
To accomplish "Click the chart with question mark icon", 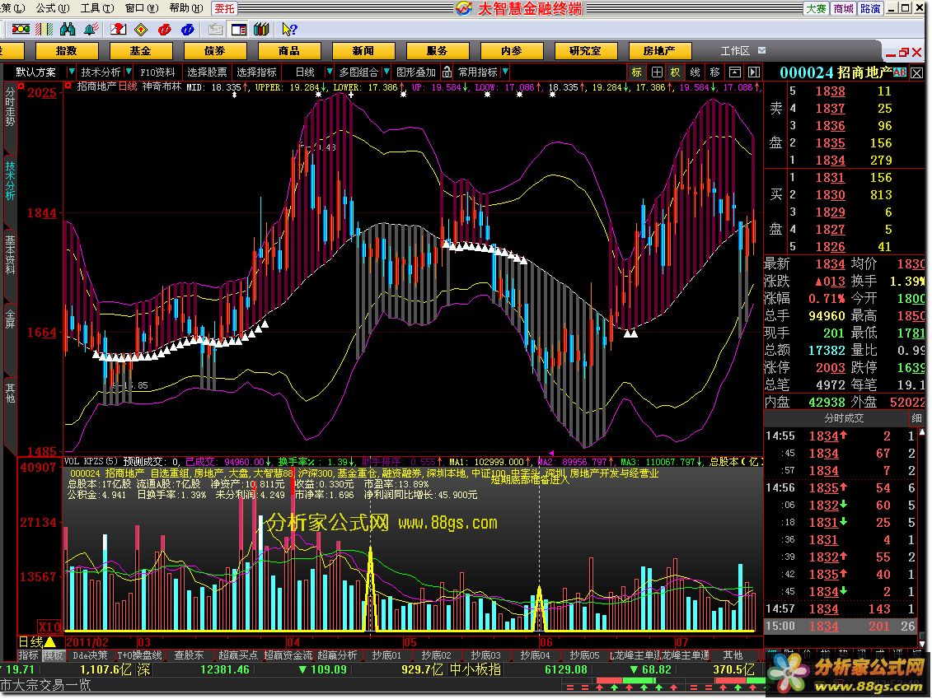I will [x=119, y=29].
